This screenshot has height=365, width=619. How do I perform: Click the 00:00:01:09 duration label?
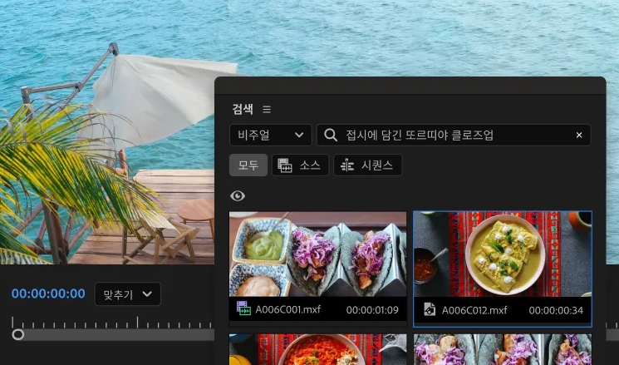pyautogui.click(x=372, y=310)
